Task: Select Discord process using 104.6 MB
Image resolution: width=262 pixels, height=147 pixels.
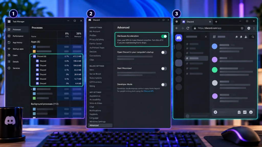Action: point(57,66)
